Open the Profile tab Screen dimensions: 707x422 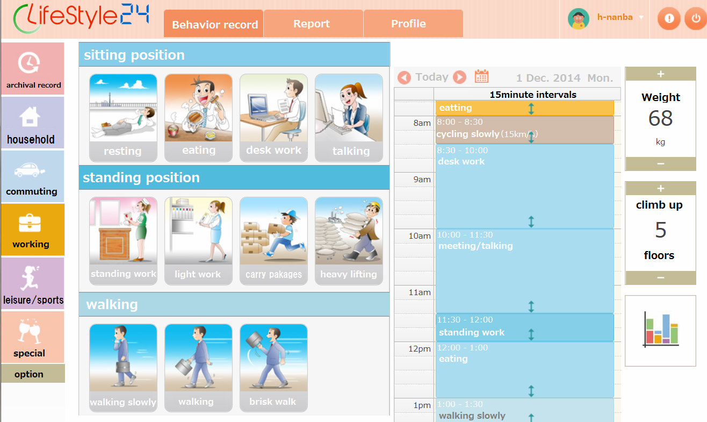[408, 24]
